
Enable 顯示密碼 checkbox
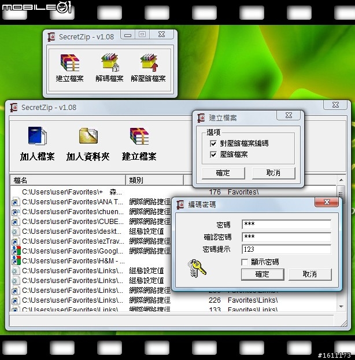pos(245,262)
